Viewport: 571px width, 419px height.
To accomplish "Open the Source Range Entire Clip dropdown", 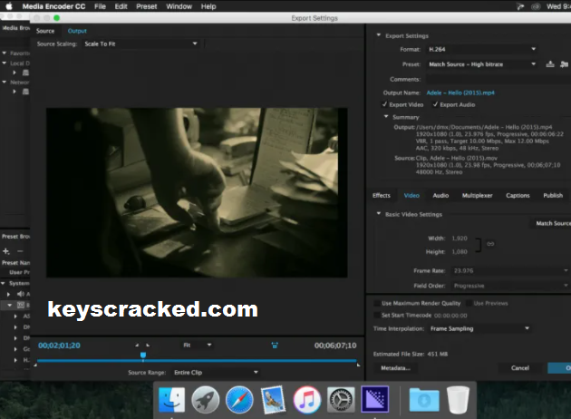I will (215, 373).
